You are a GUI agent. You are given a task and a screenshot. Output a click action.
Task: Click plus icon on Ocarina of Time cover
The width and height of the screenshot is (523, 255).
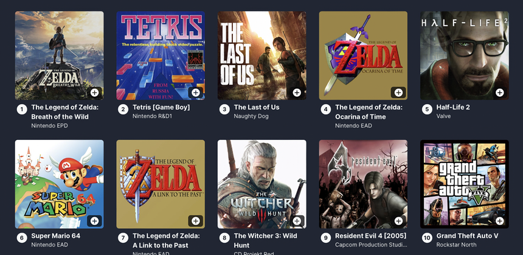(398, 93)
